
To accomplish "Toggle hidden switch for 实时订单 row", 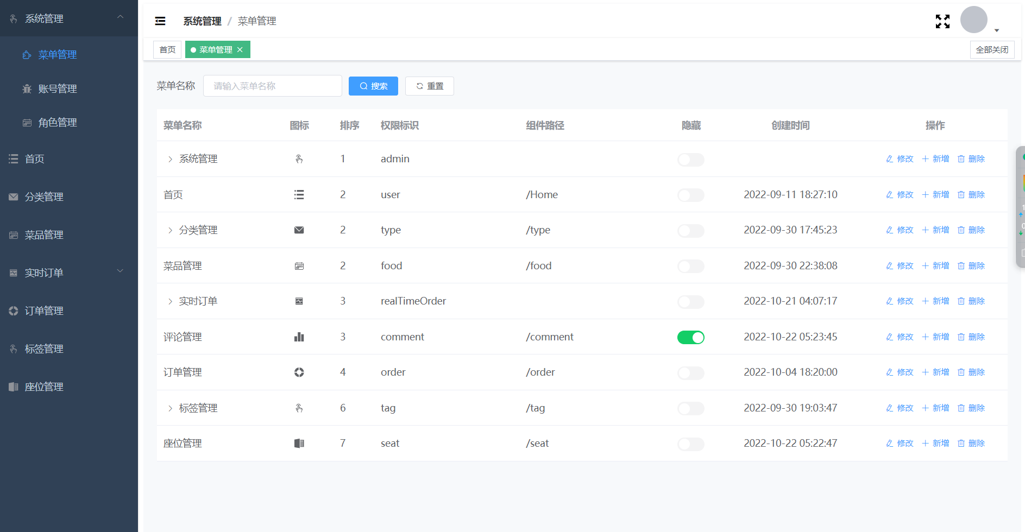I will click(691, 302).
